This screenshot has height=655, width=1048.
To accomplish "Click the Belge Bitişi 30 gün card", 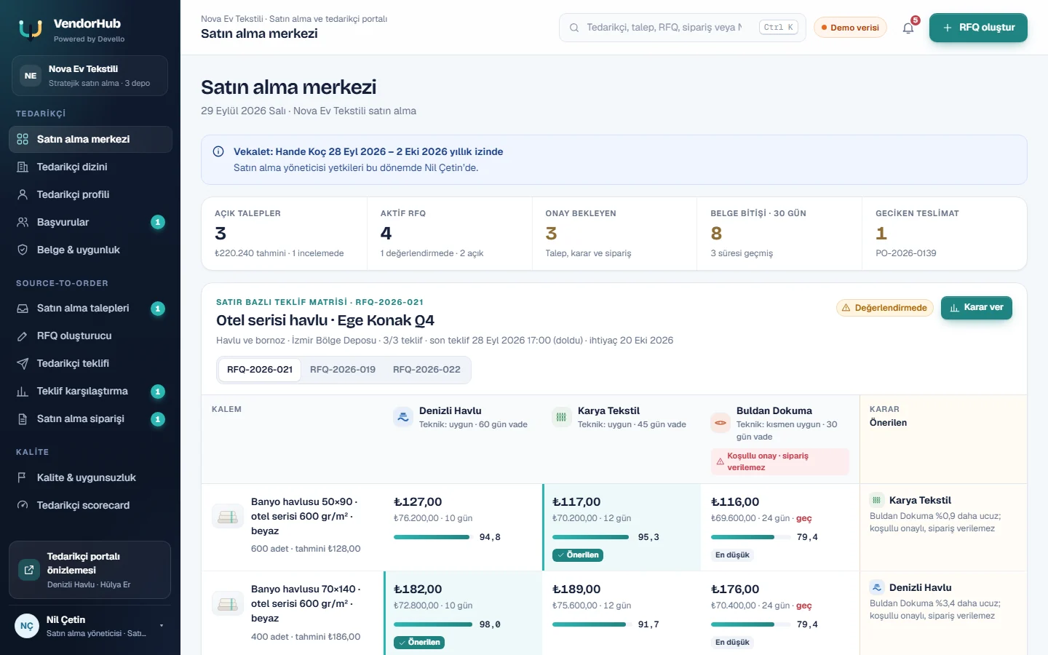I will coord(779,234).
